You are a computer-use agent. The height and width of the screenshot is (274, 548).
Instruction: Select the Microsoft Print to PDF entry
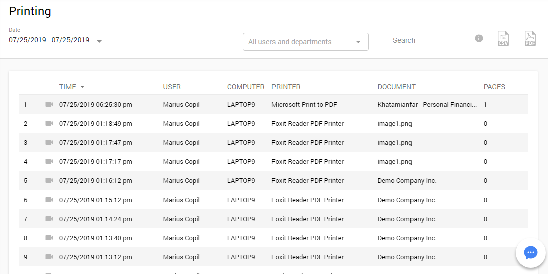click(x=304, y=105)
